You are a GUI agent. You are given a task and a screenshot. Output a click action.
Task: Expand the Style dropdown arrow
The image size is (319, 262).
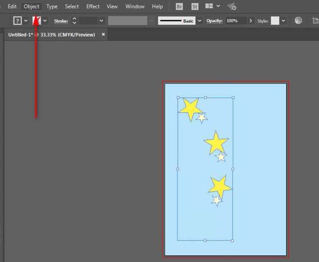click(283, 21)
